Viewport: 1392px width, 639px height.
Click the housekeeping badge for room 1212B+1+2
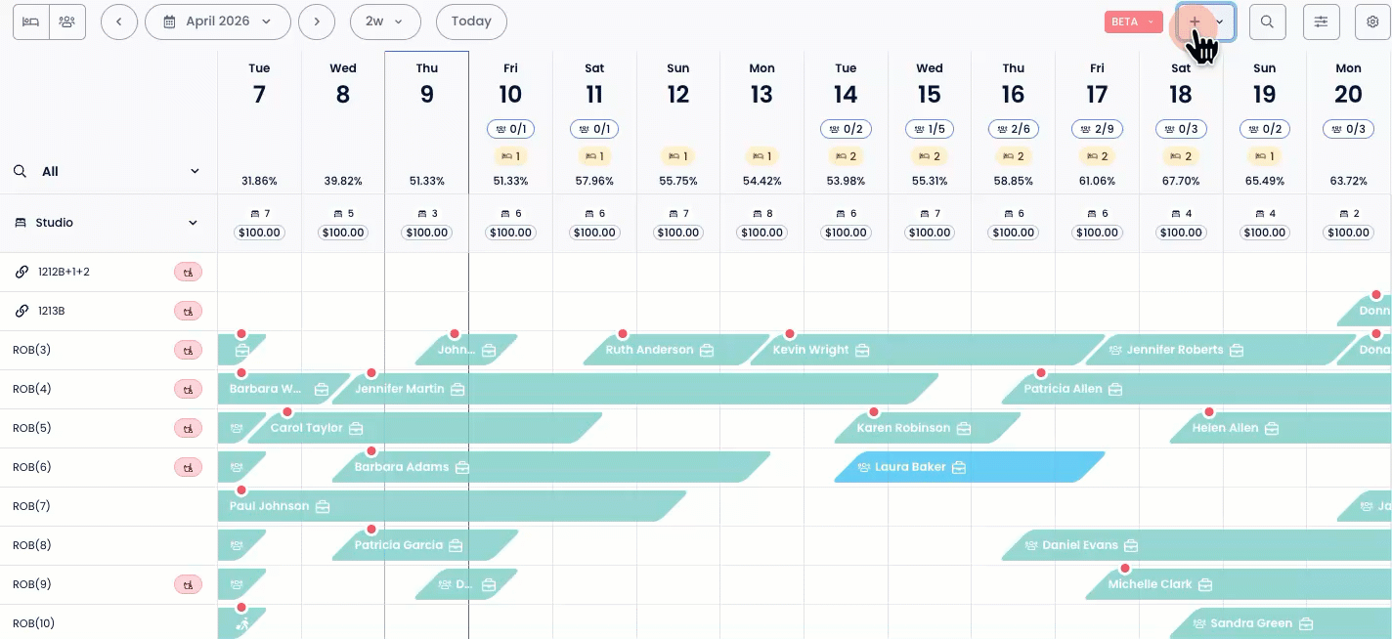(188, 272)
